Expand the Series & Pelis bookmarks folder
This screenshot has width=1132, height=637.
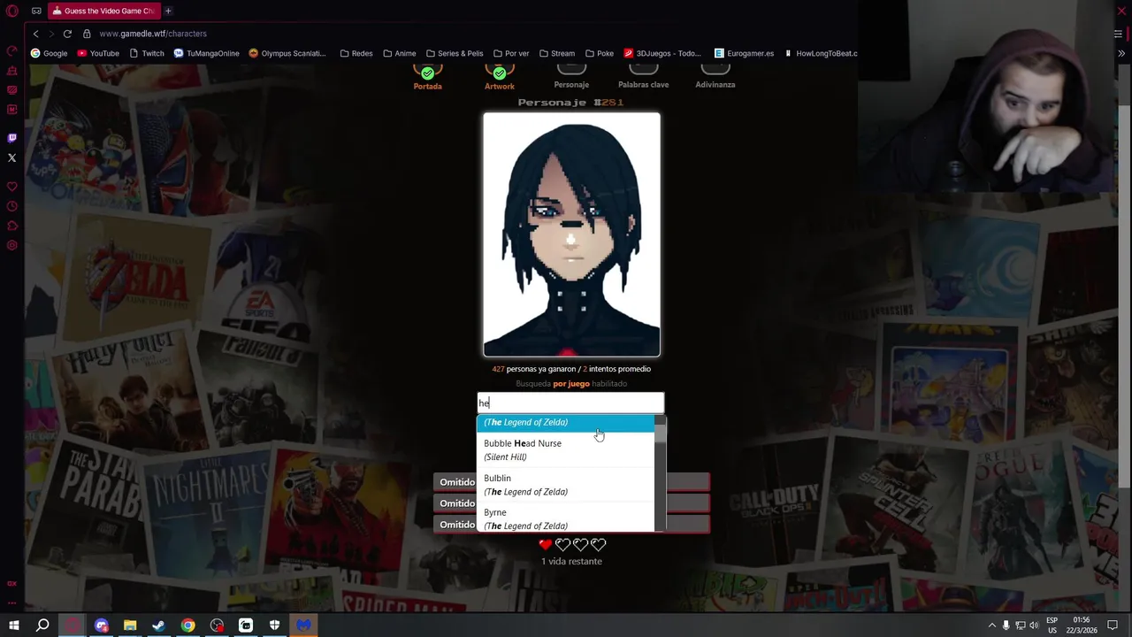coord(455,53)
